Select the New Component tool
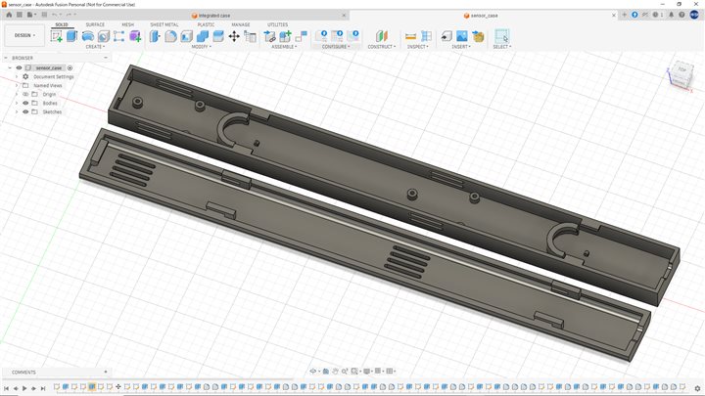The width and height of the screenshot is (705, 396). [x=286, y=36]
